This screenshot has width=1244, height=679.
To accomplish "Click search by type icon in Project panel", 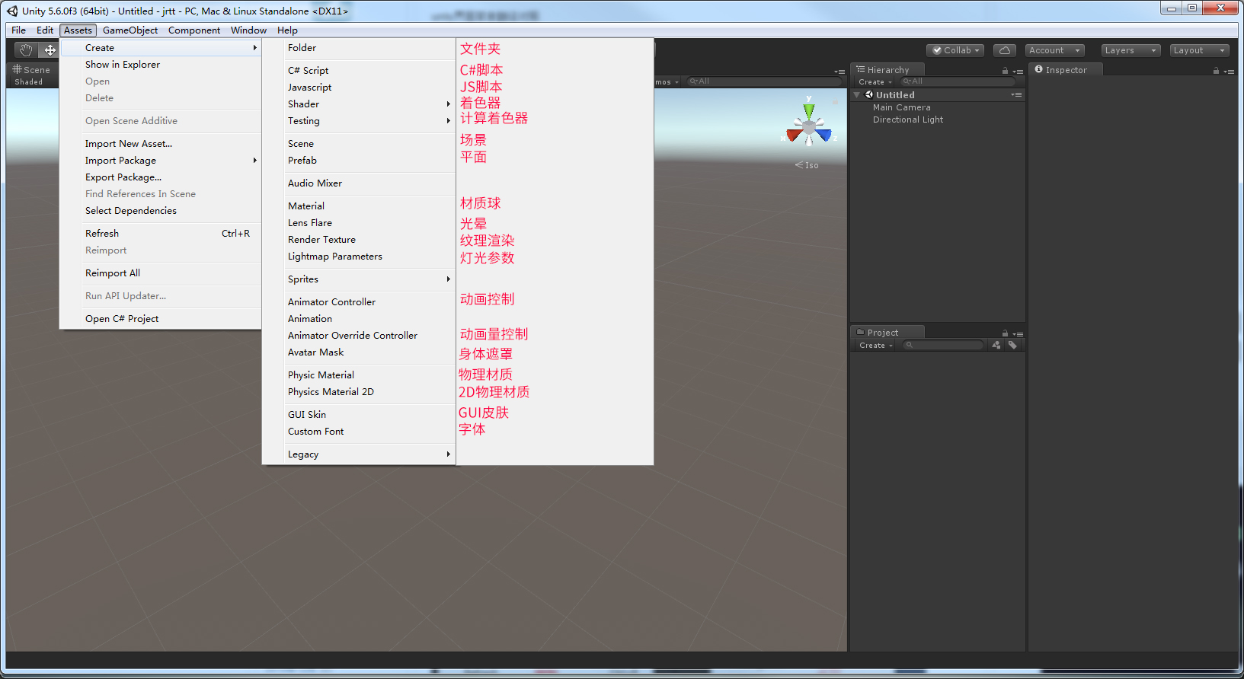I will 996,345.
